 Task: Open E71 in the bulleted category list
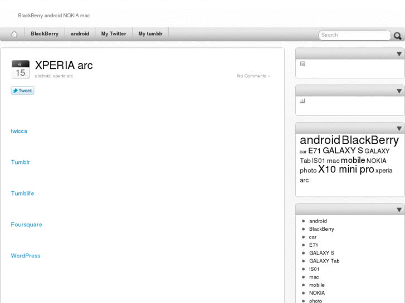click(x=314, y=245)
